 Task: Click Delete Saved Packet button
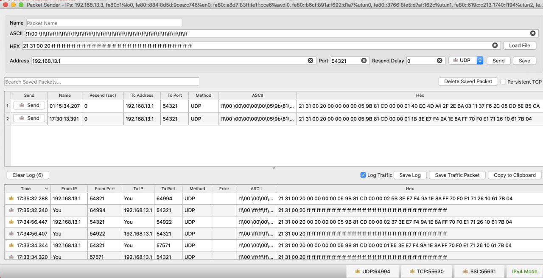click(468, 81)
